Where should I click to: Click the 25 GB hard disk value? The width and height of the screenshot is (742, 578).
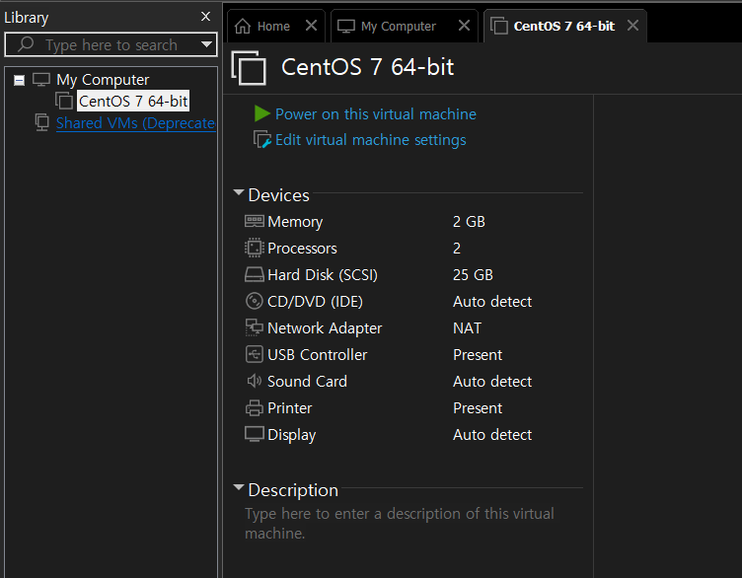[x=473, y=275]
